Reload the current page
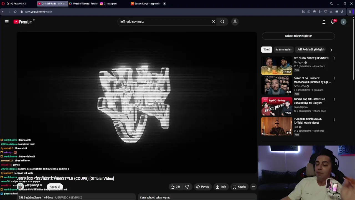The image size is (355, 200). click(15, 12)
